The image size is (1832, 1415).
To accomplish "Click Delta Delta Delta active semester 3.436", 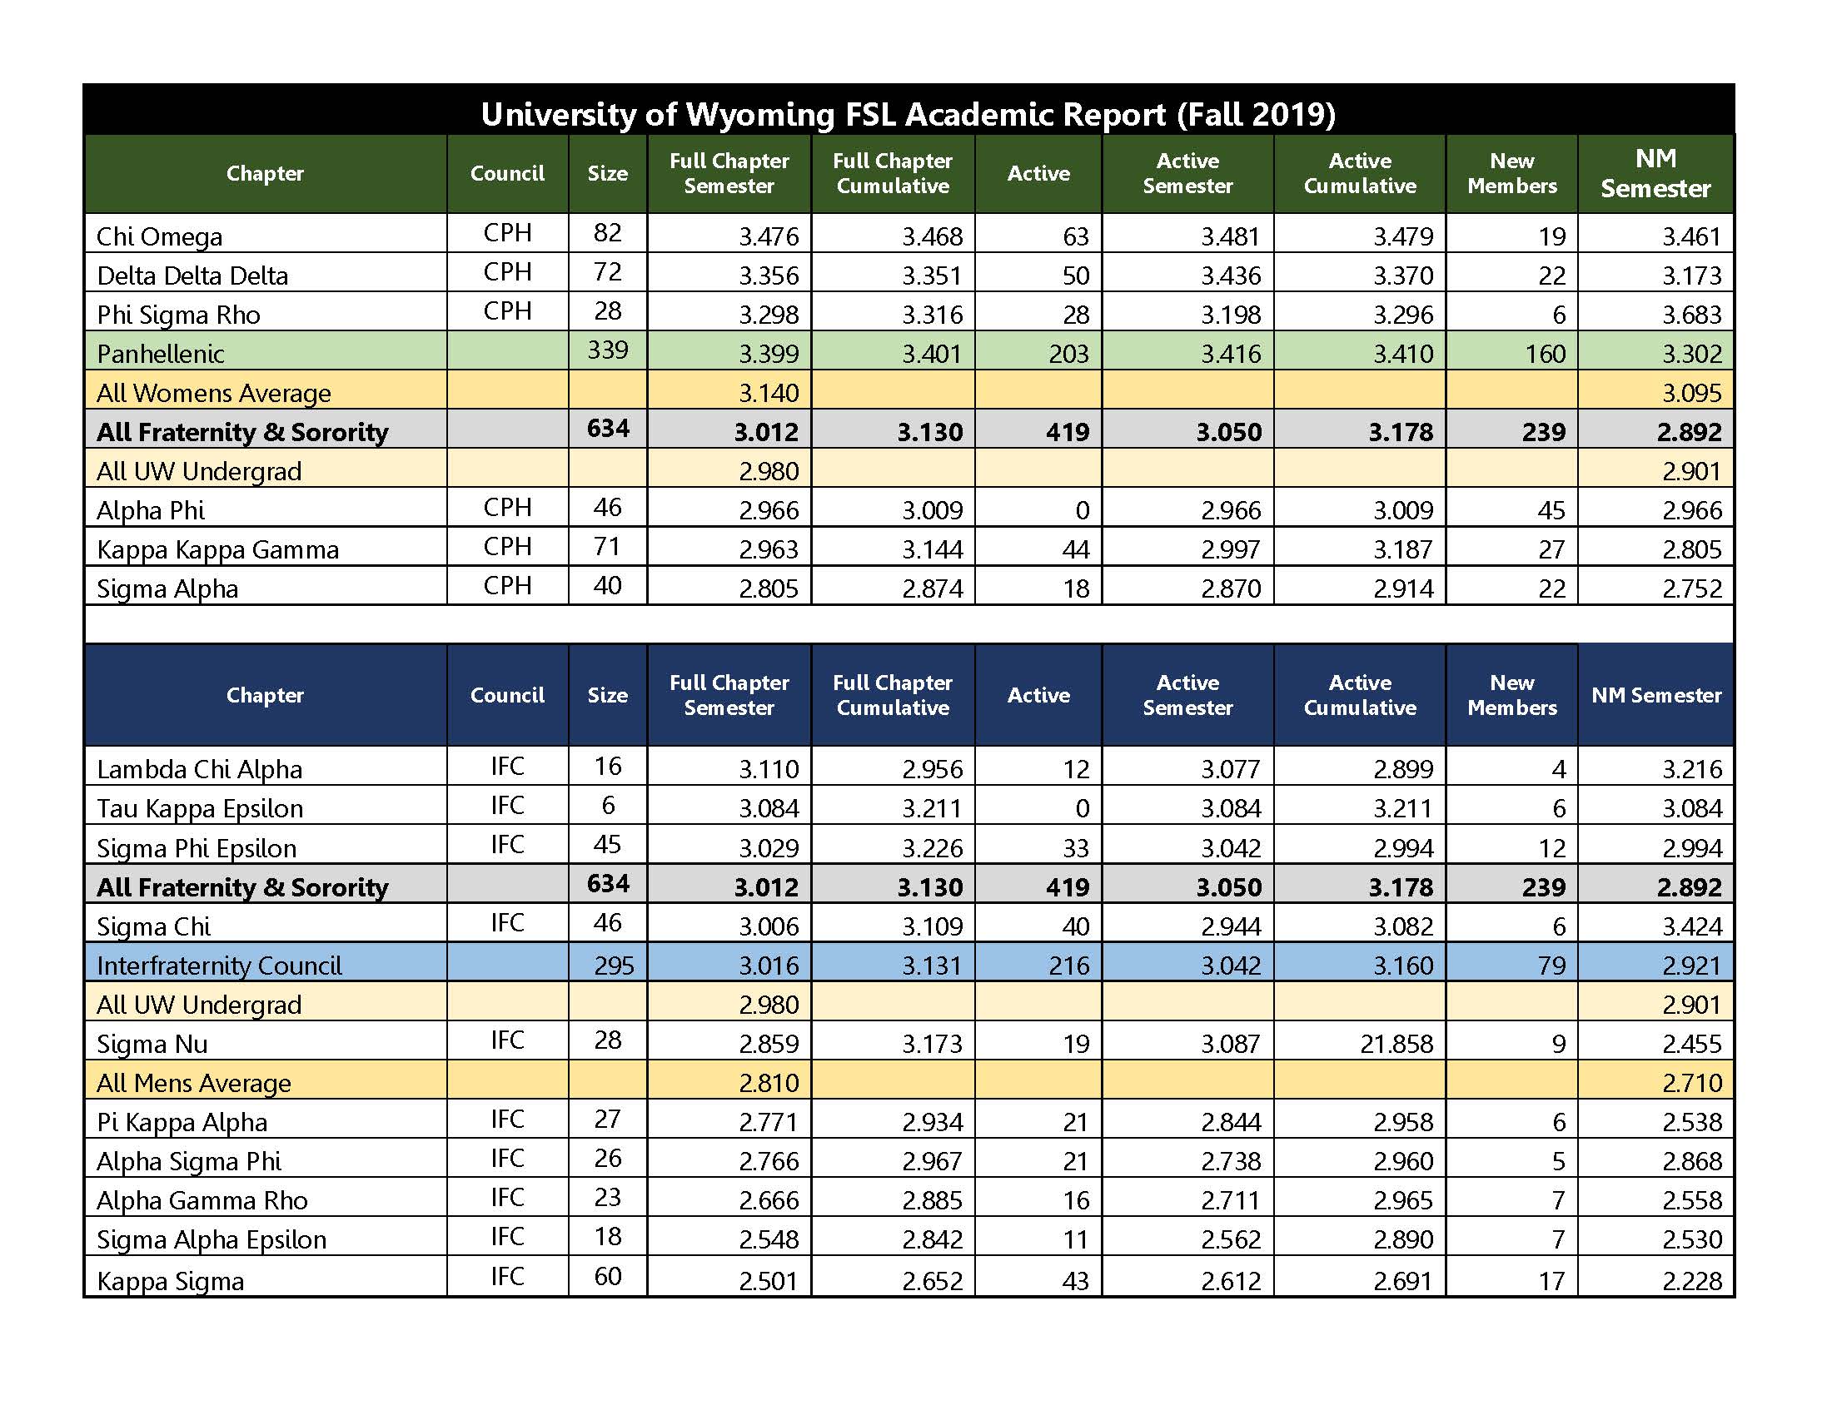I will coord(1230,275).
